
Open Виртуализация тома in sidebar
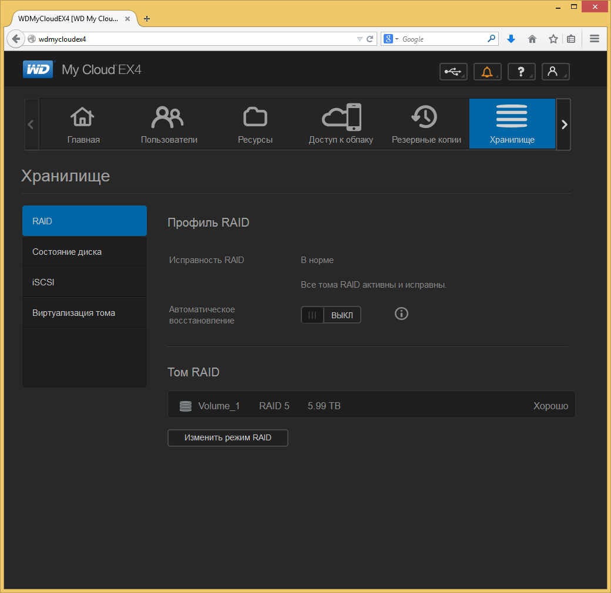[x=85, y=313]
